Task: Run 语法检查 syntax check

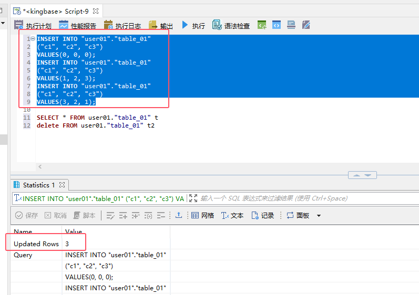Action: (231, 25)
